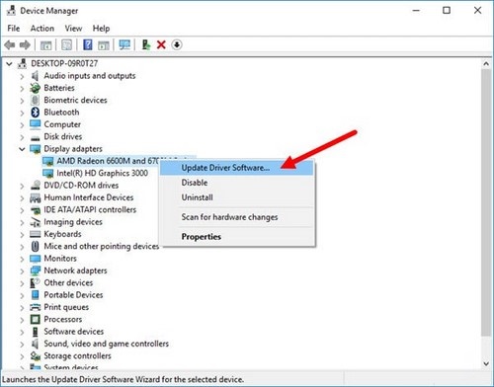Image resolution: width=494 pixels, height=387 pixels.
Task: Click the Print queues printer icon
Action: (35, 307)
